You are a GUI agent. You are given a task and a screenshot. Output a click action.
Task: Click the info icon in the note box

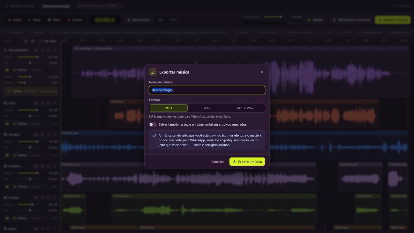(x=154, y=135)
